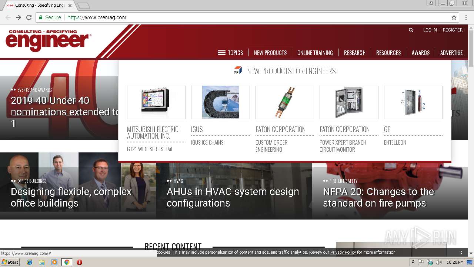Click the red Opera taskbar icon

tap(79, 262)
